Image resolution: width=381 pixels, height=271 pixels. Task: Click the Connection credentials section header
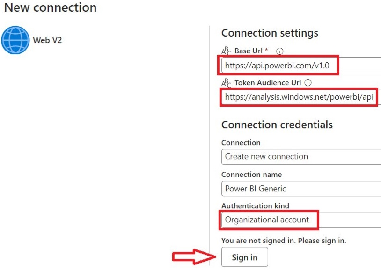[278, 125]
